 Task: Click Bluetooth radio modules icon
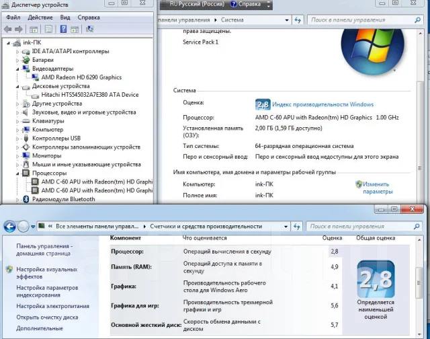click(26, 199)
